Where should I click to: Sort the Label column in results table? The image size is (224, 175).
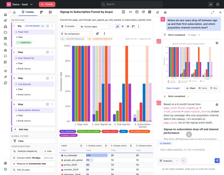pyautogui.click(x=81, y=145)
